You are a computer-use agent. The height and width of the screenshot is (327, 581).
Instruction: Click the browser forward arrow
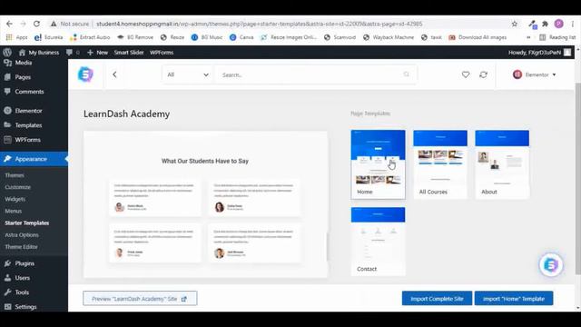coord(23,24)
